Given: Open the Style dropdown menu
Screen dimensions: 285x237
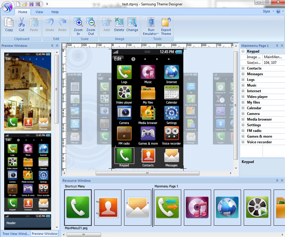Looking at the screenshot, I should click(269, 11).
